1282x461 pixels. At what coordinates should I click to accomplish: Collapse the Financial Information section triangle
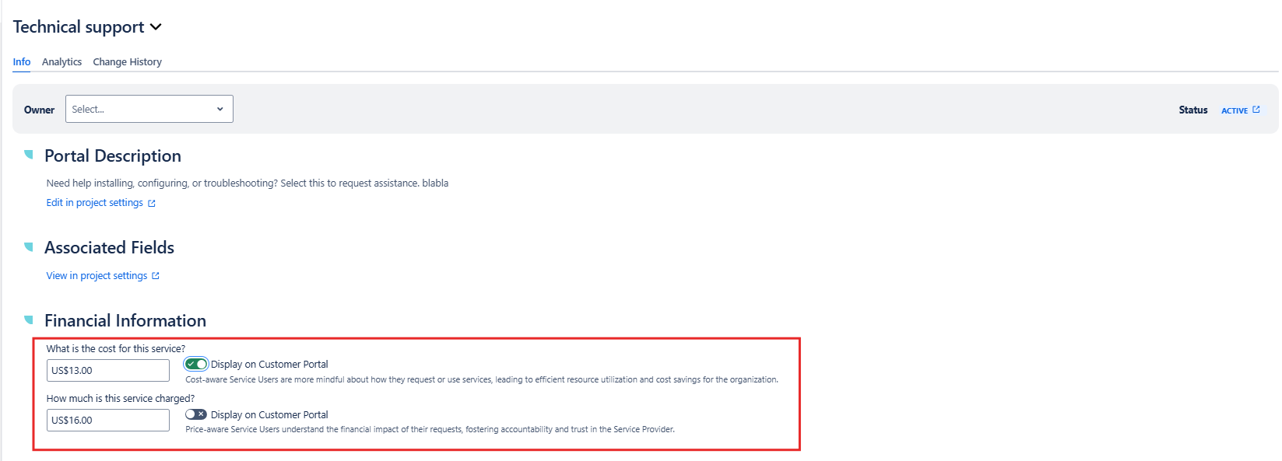(29, 320)
